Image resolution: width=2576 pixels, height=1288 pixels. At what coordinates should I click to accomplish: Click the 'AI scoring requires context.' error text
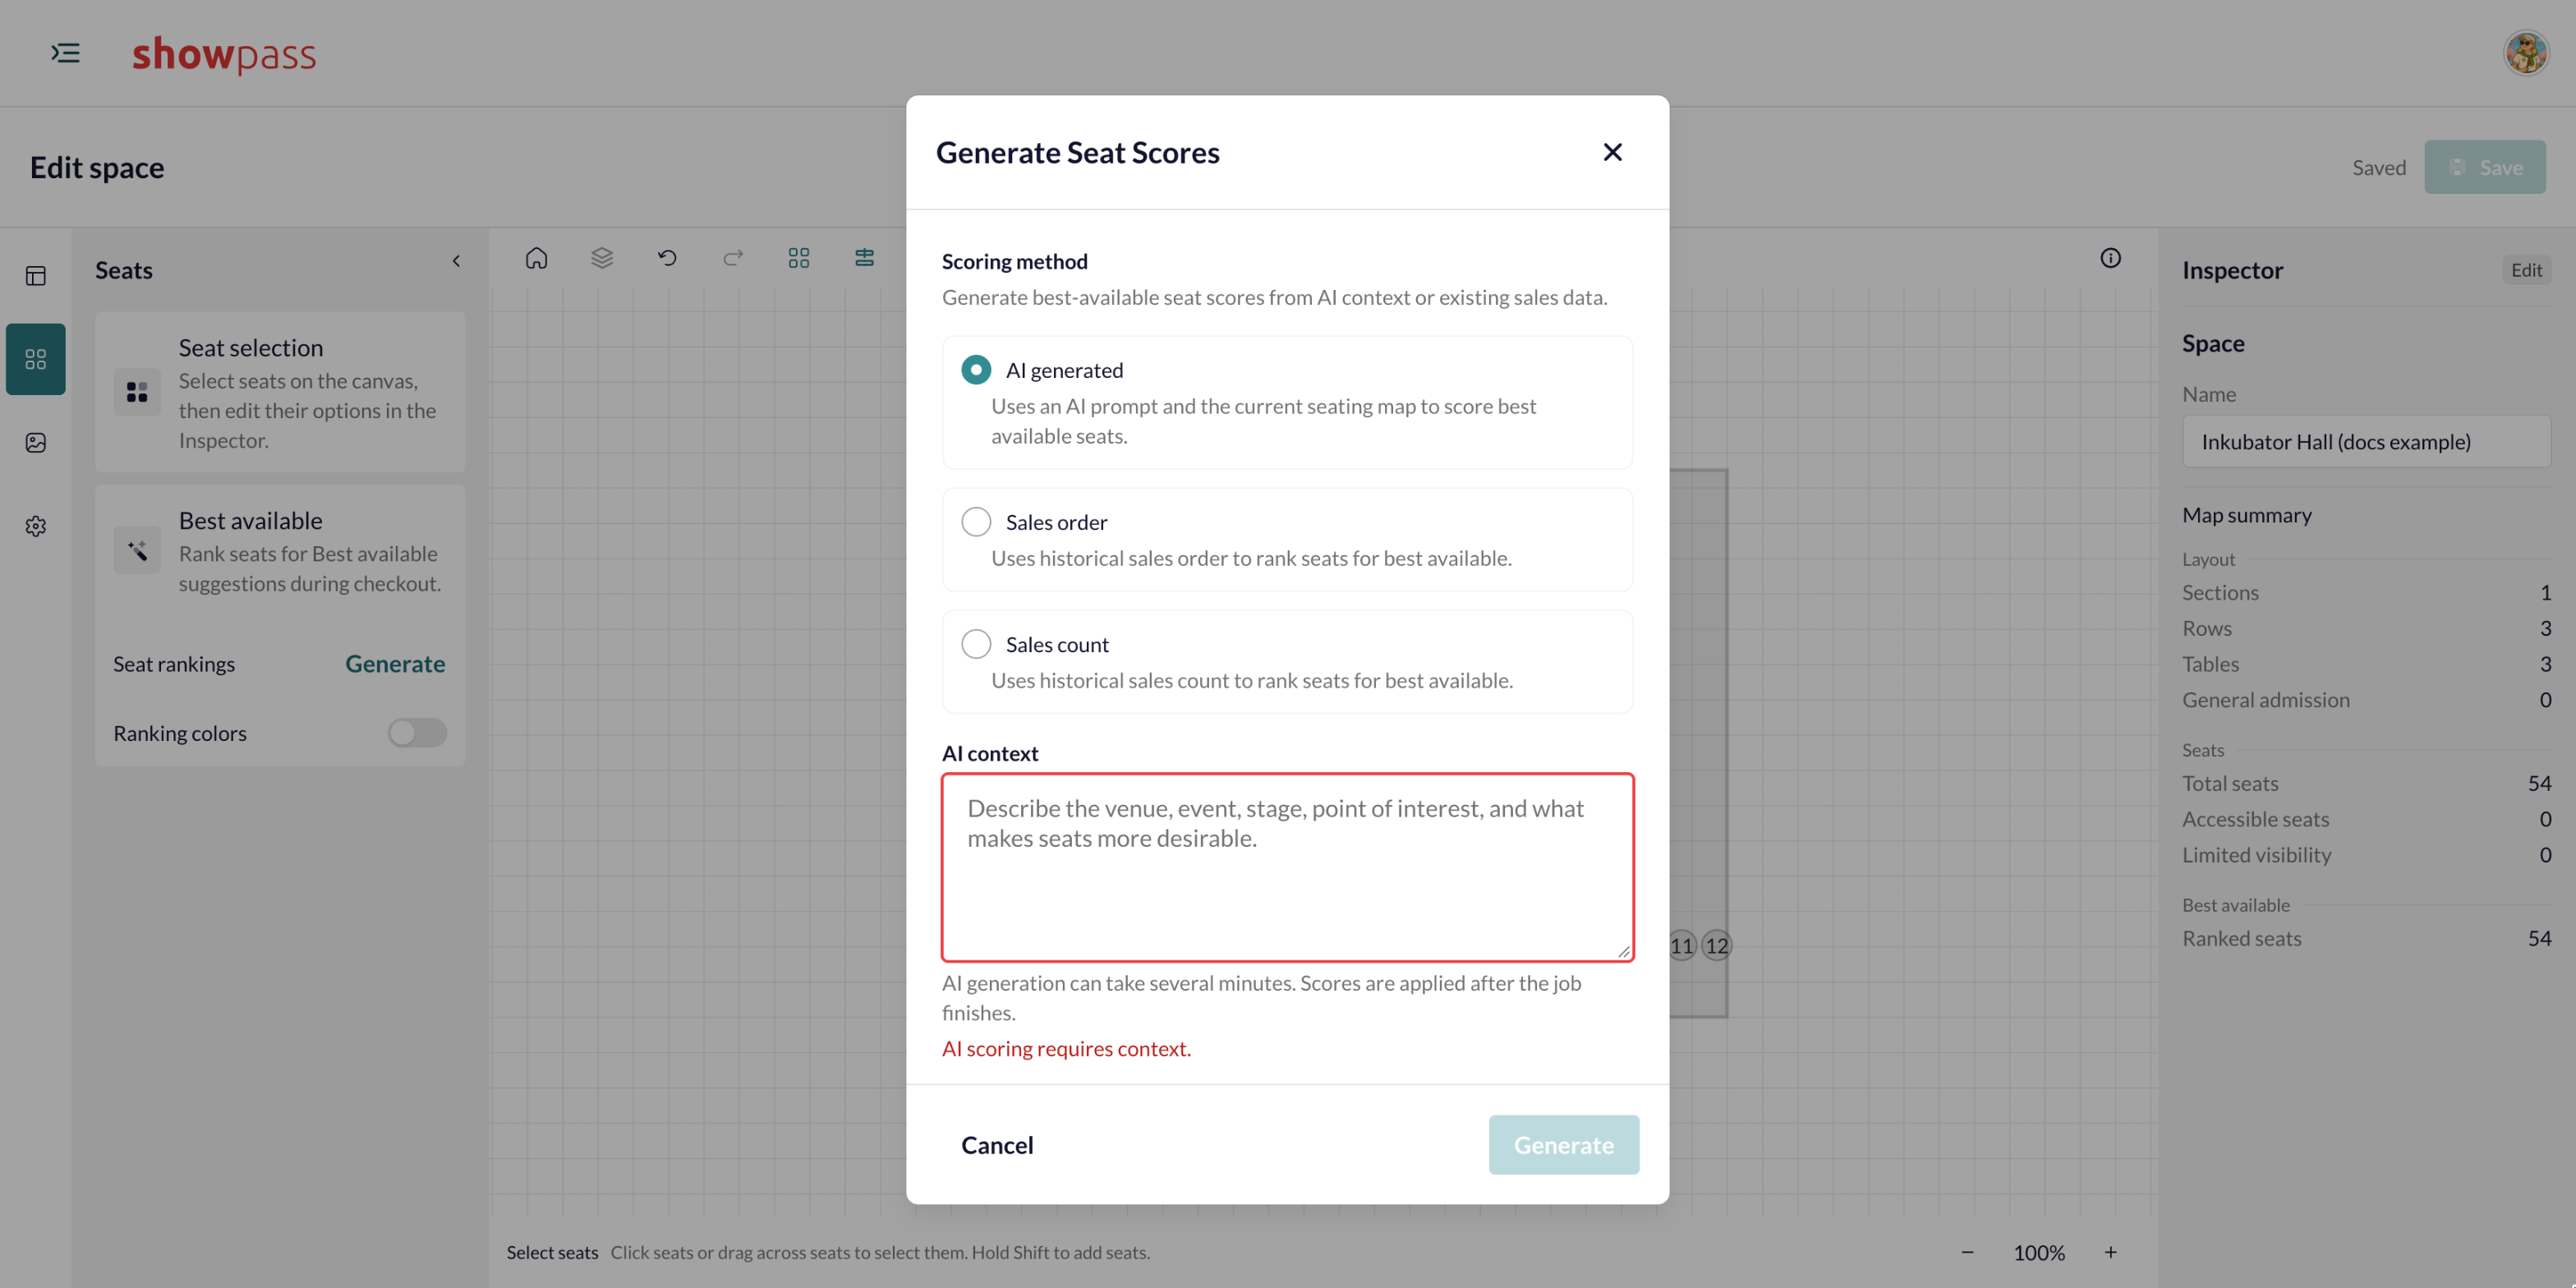[1066, 1048]
